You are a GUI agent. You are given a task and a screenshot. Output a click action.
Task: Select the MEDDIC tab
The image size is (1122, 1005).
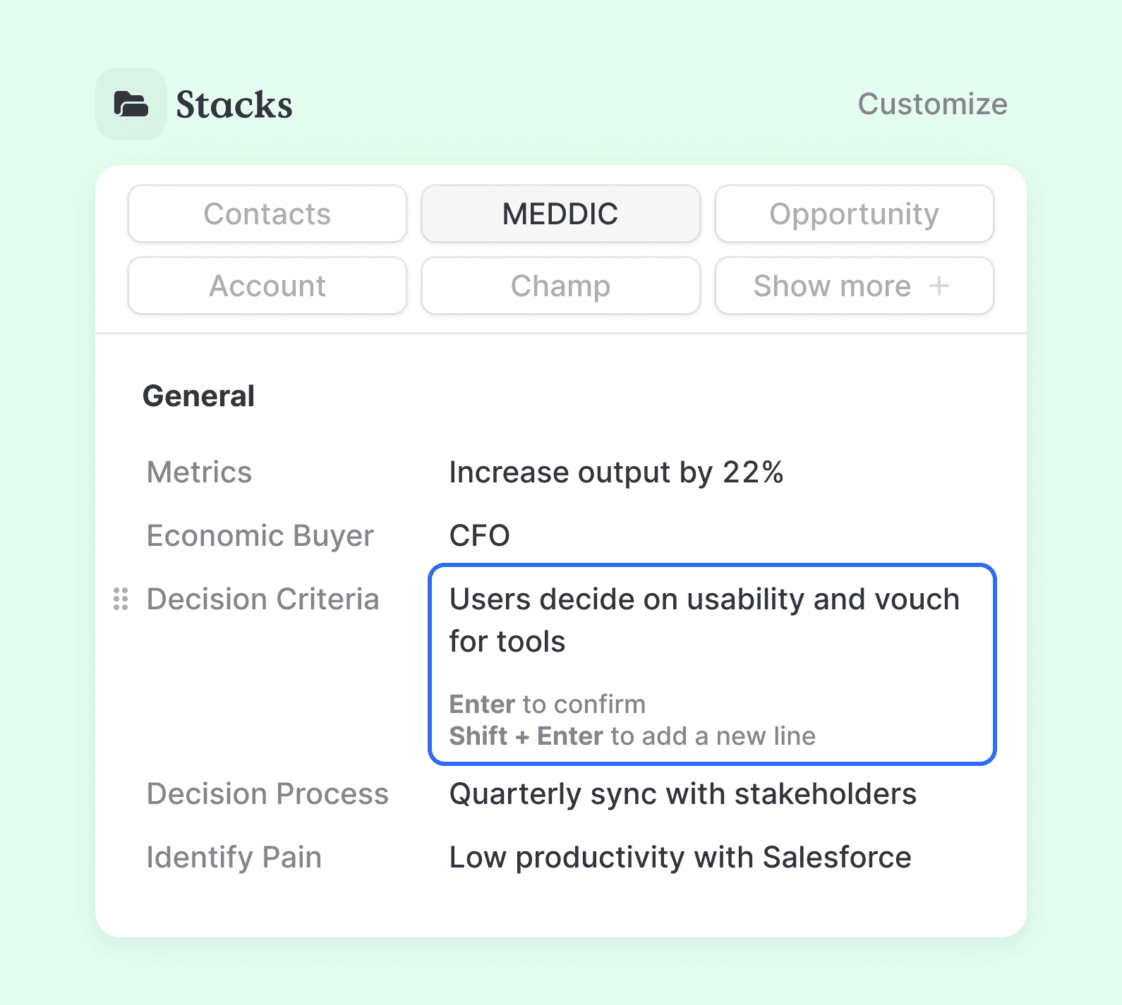(x=560, y=214)
